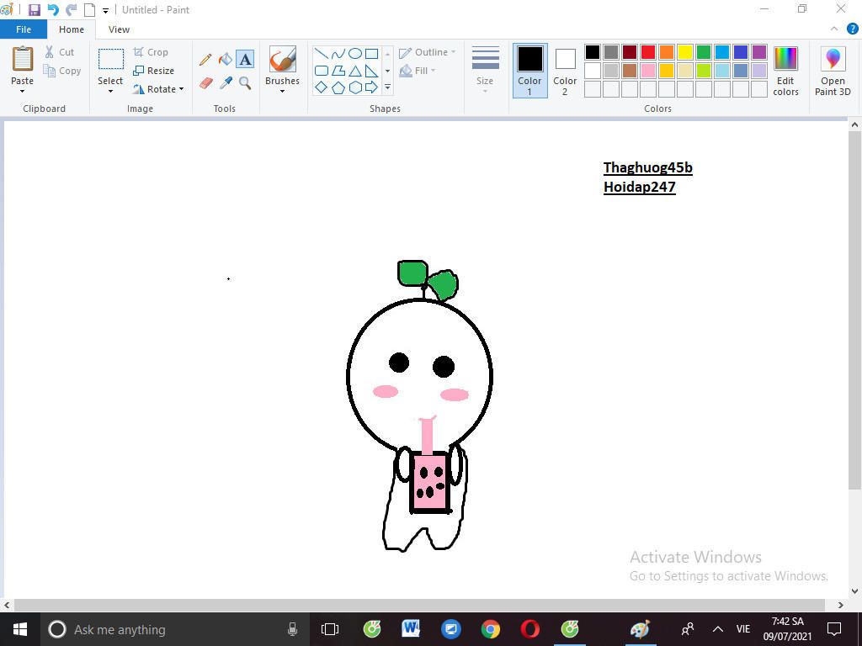Choose the Oval shape
Screen dimensions: 862x646
tap(355, 54)
